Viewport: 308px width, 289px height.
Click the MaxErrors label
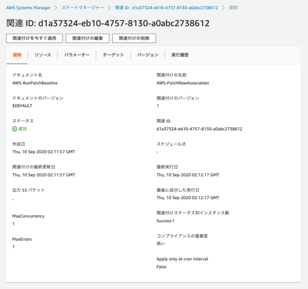point(22,239)
